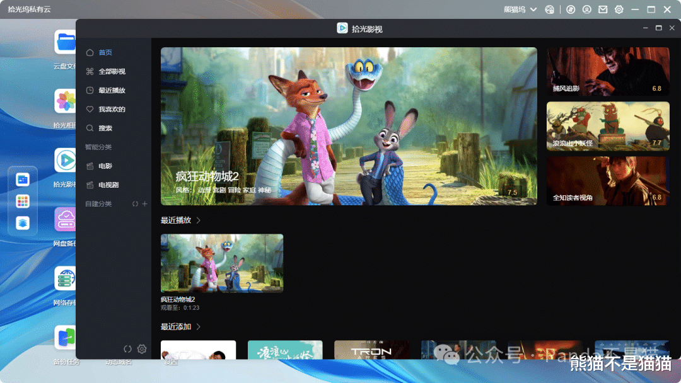Open the 全知读者视角 movie card
Image resolution: width=681 pixels, height=383 pixels.
pyautogui.click(x=608, y=181)
